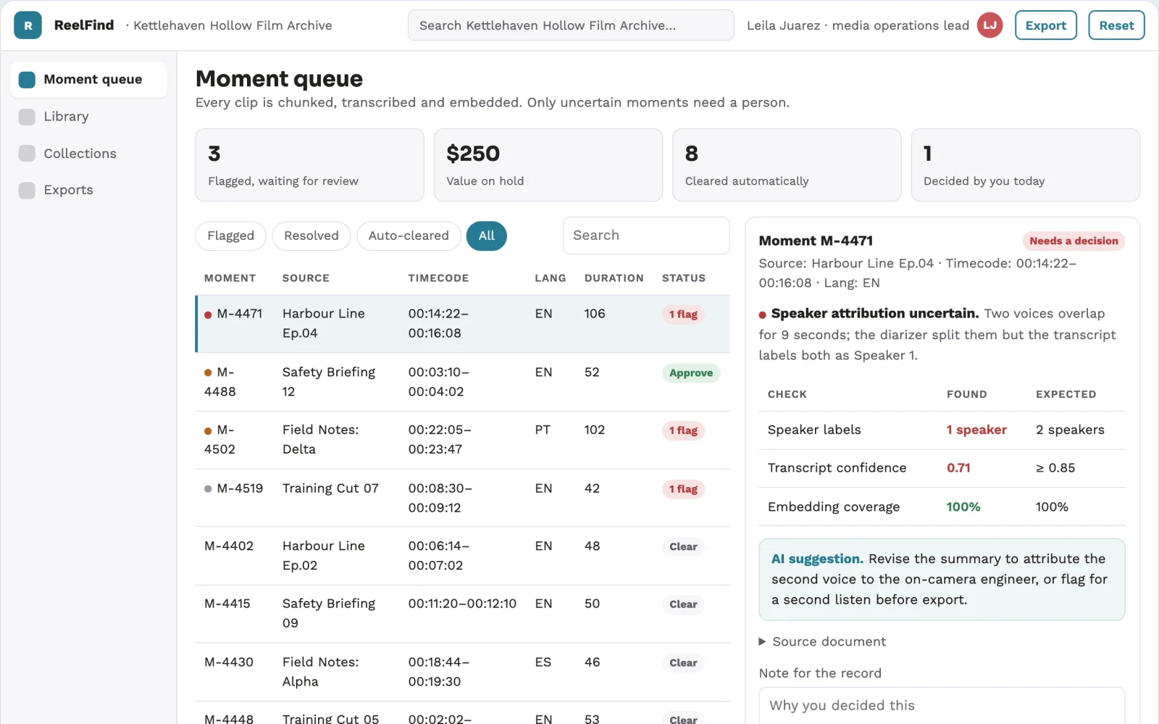Viewport: 1159px width, 724px height.
Task: Open the Cleared automatically card
Action: pyautogui.click(x=787, y=165)
